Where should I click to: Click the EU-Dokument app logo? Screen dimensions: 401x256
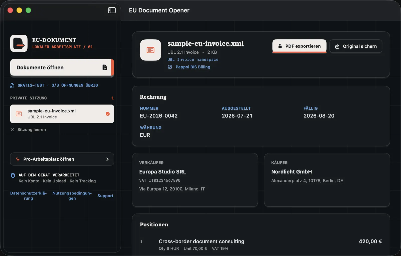coord(19,43)
